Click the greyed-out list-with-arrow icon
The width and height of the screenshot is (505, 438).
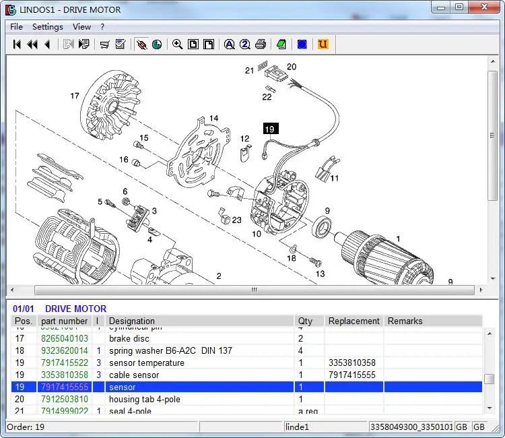point(69,44)
